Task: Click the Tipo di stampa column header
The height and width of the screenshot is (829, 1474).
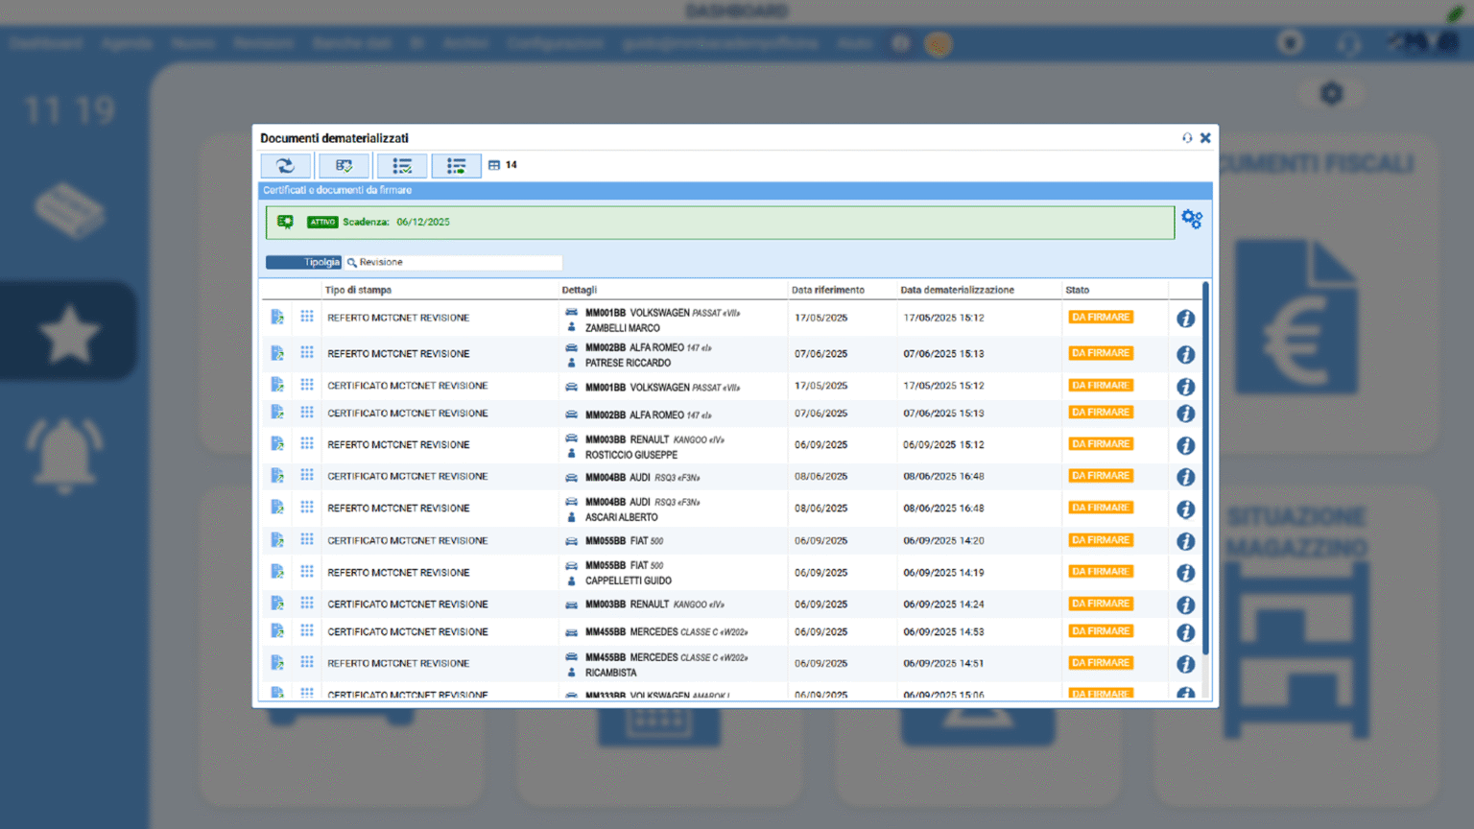Action: click(358, 290)
